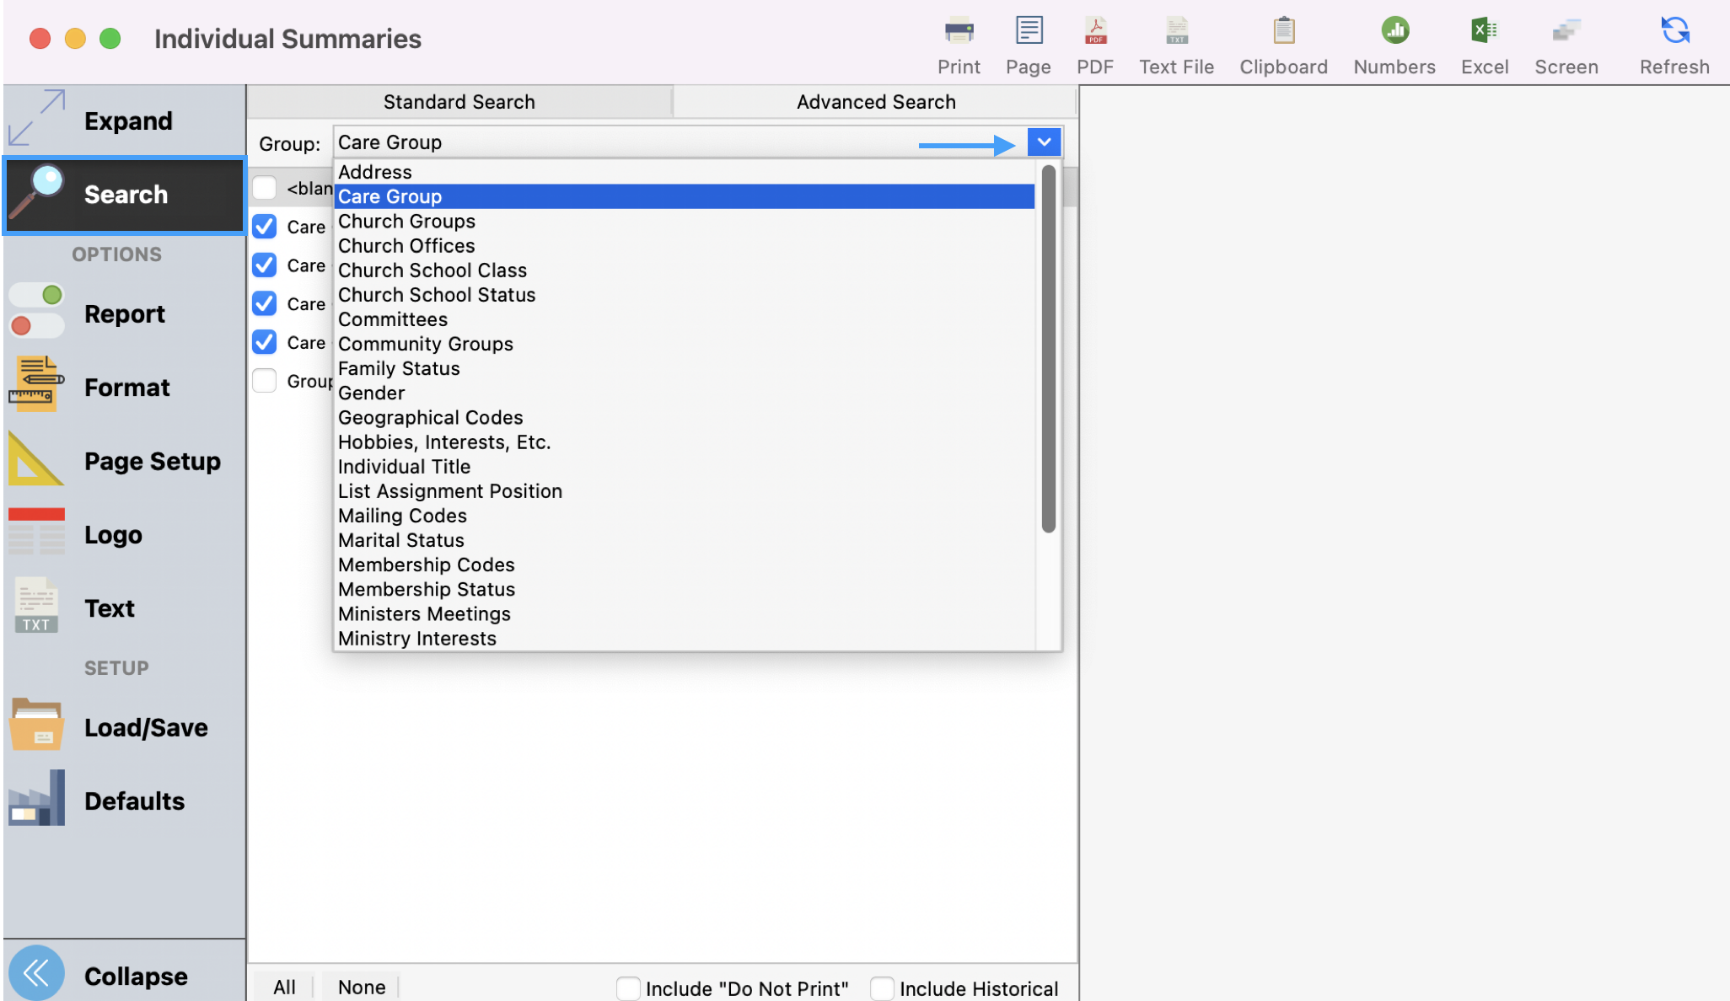Choose Marital Status in the Group dropdown
The width and height of the screenshot is (1730, 1001).
(400, 540)
